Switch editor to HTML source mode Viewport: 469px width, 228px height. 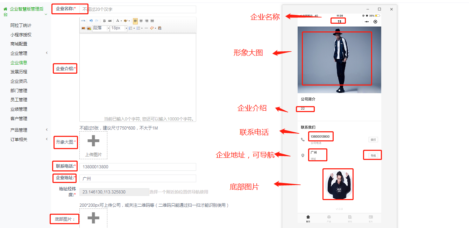click(x=83, y=21)
